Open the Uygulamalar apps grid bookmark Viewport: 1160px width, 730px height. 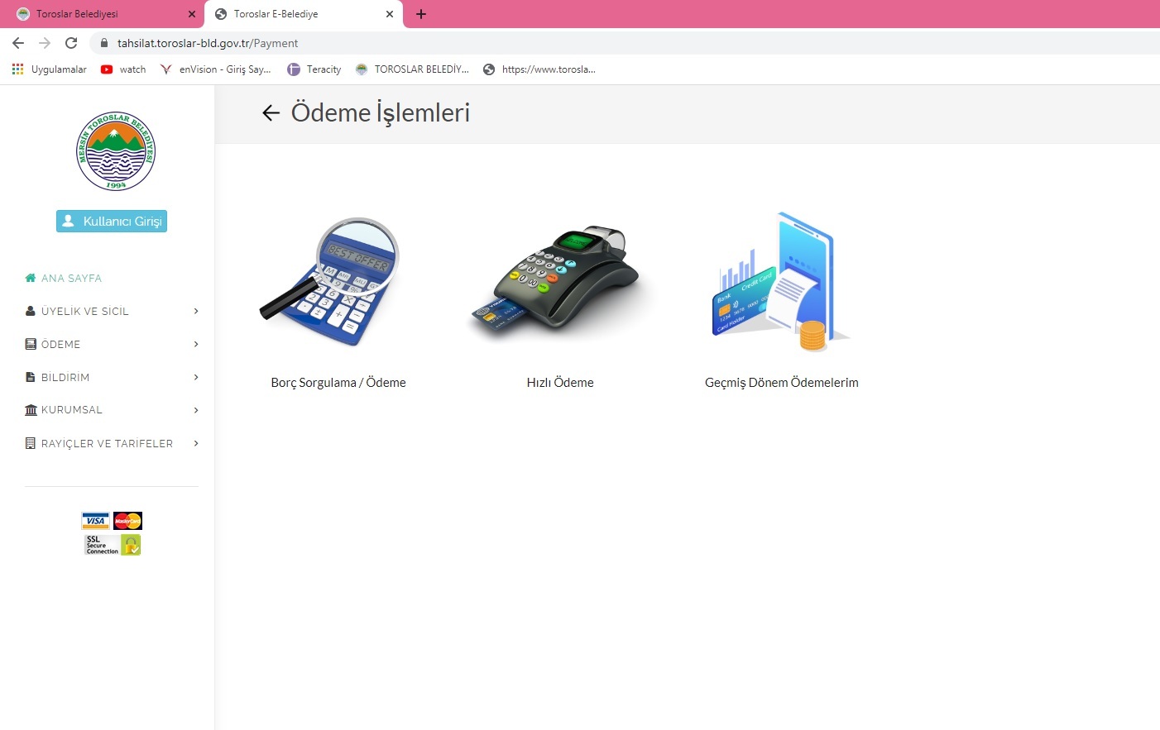(50, 69)
